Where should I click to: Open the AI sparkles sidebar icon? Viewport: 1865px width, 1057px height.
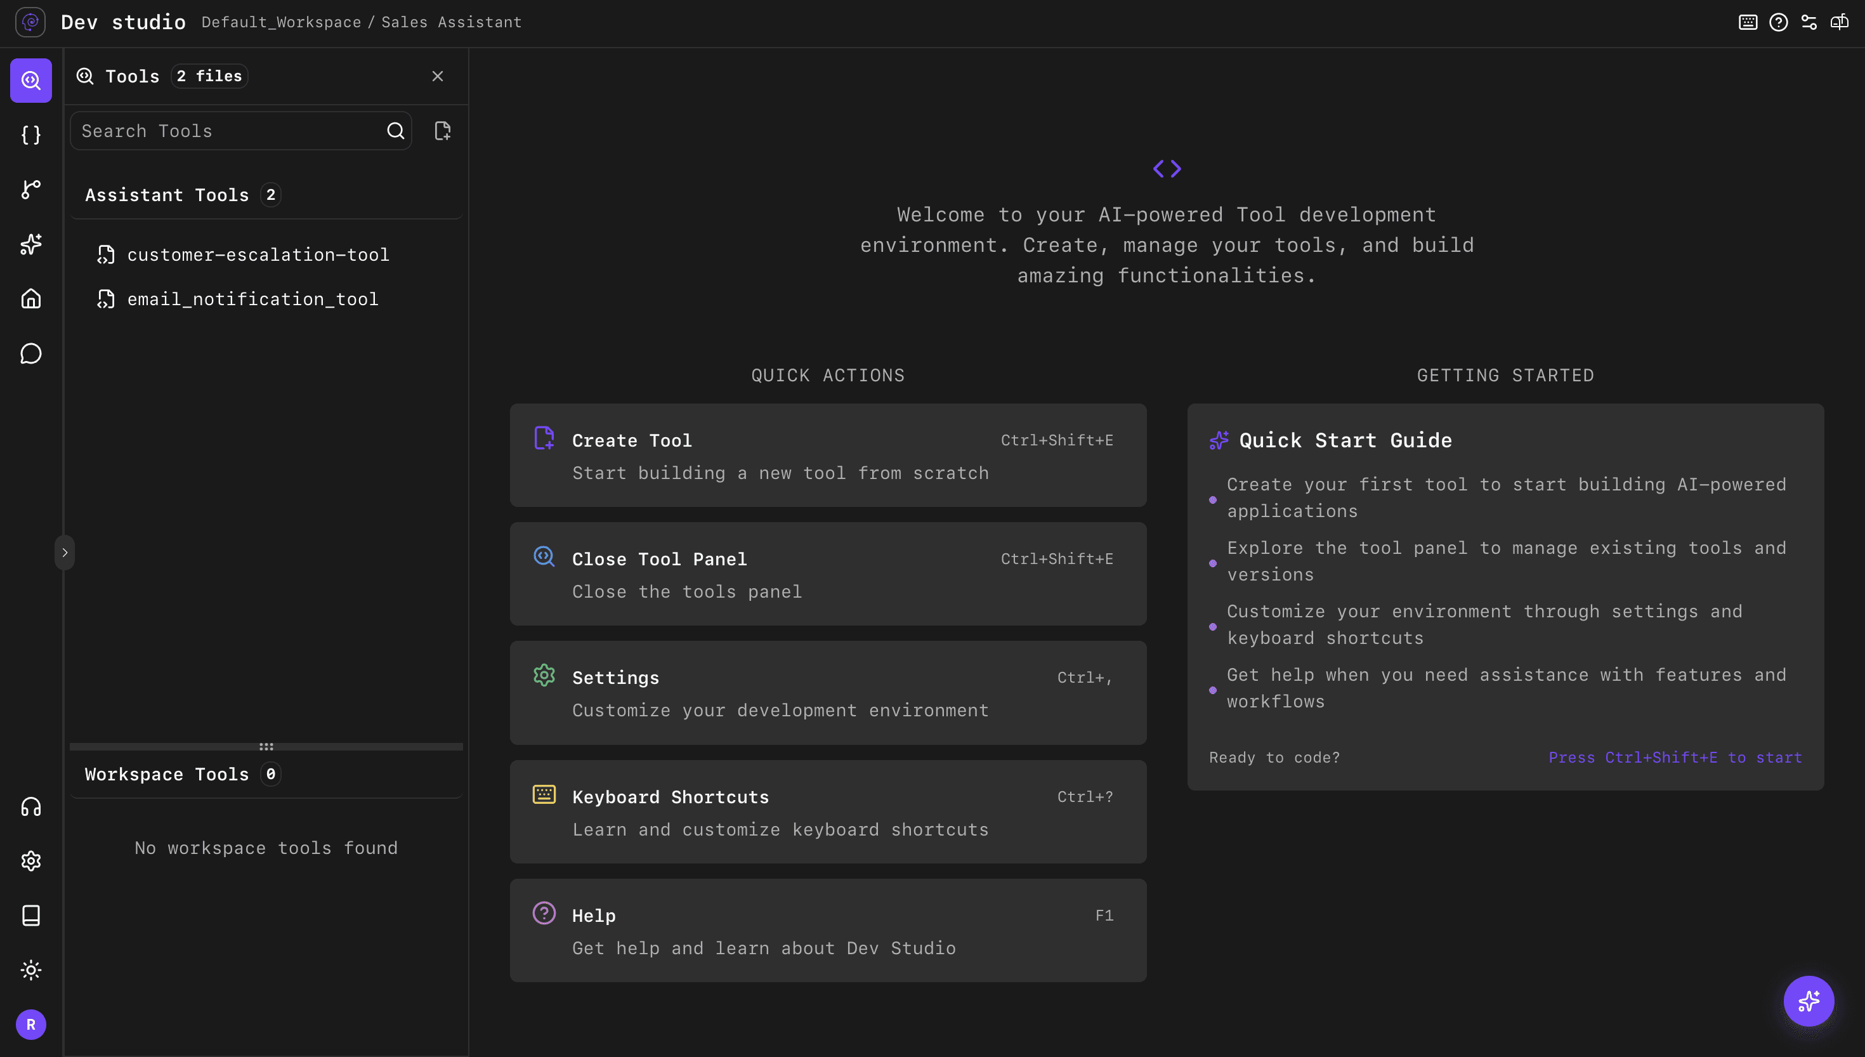coord(30,244)
